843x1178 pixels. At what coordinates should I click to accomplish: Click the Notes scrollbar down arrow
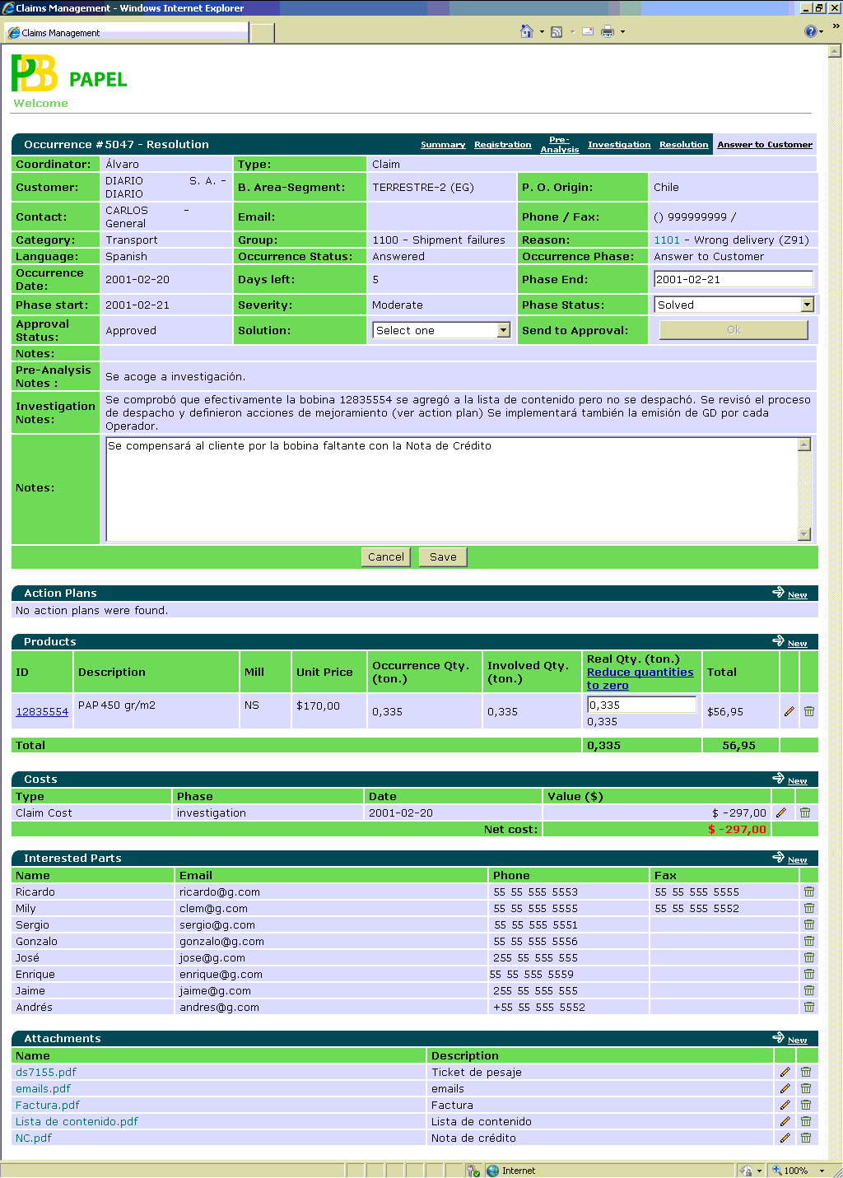pos(805,534)
